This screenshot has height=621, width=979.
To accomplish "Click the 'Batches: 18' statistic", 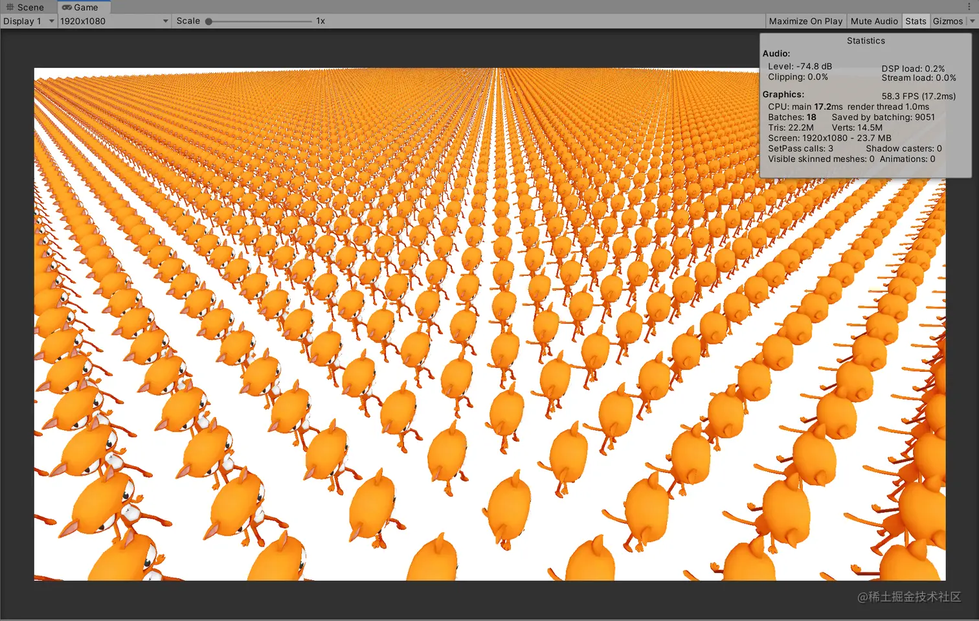I will click(x=792, y=117).
